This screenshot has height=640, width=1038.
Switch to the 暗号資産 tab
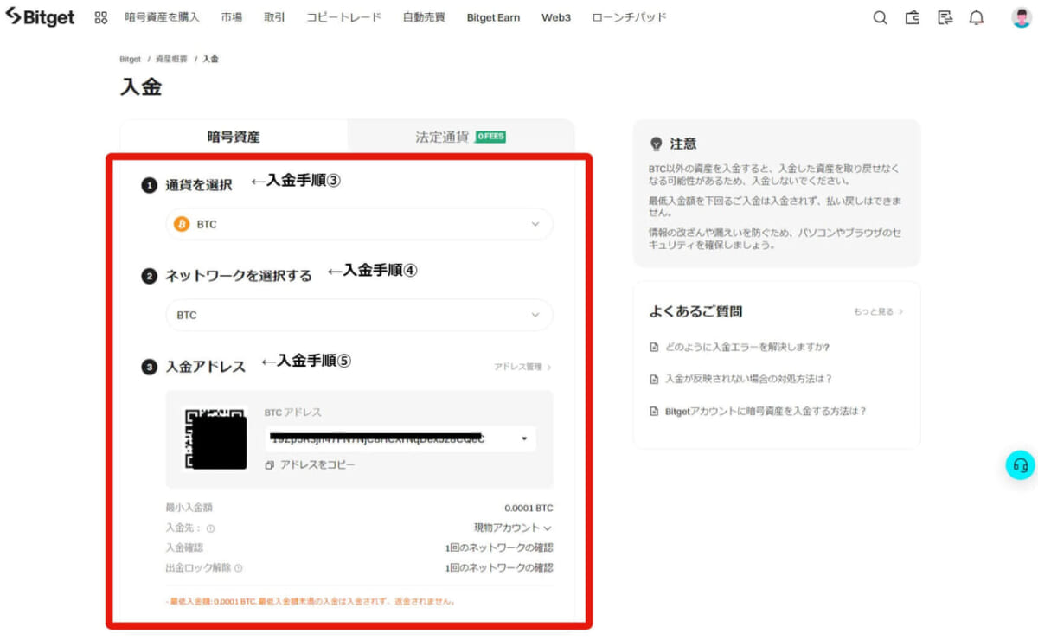pos(234,137)
